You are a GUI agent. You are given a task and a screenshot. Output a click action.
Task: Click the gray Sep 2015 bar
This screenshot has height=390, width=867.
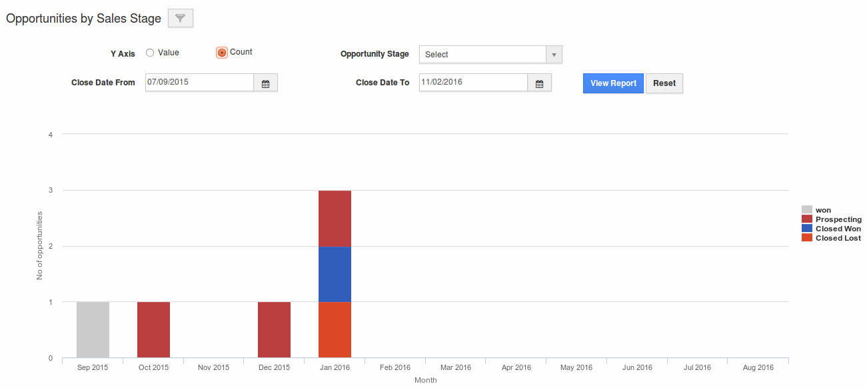coord(93,330)
